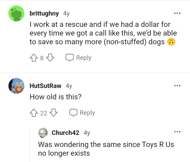The height and width of the screenshot is (162, 190).
Task: Click Church42's gray avatar
Action: click(43, 133)
